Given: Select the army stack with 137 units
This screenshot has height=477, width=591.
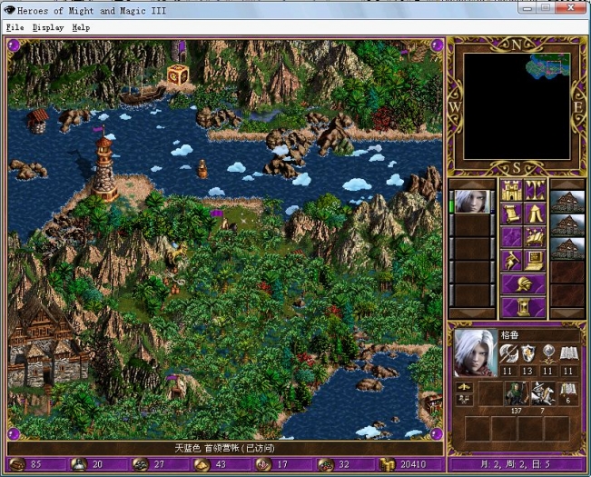Looking at the screenshot, I should pos(517,393).
